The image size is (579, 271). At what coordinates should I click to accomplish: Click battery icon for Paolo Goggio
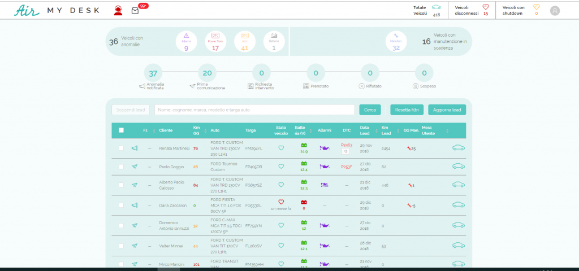(x=304, y=163)
